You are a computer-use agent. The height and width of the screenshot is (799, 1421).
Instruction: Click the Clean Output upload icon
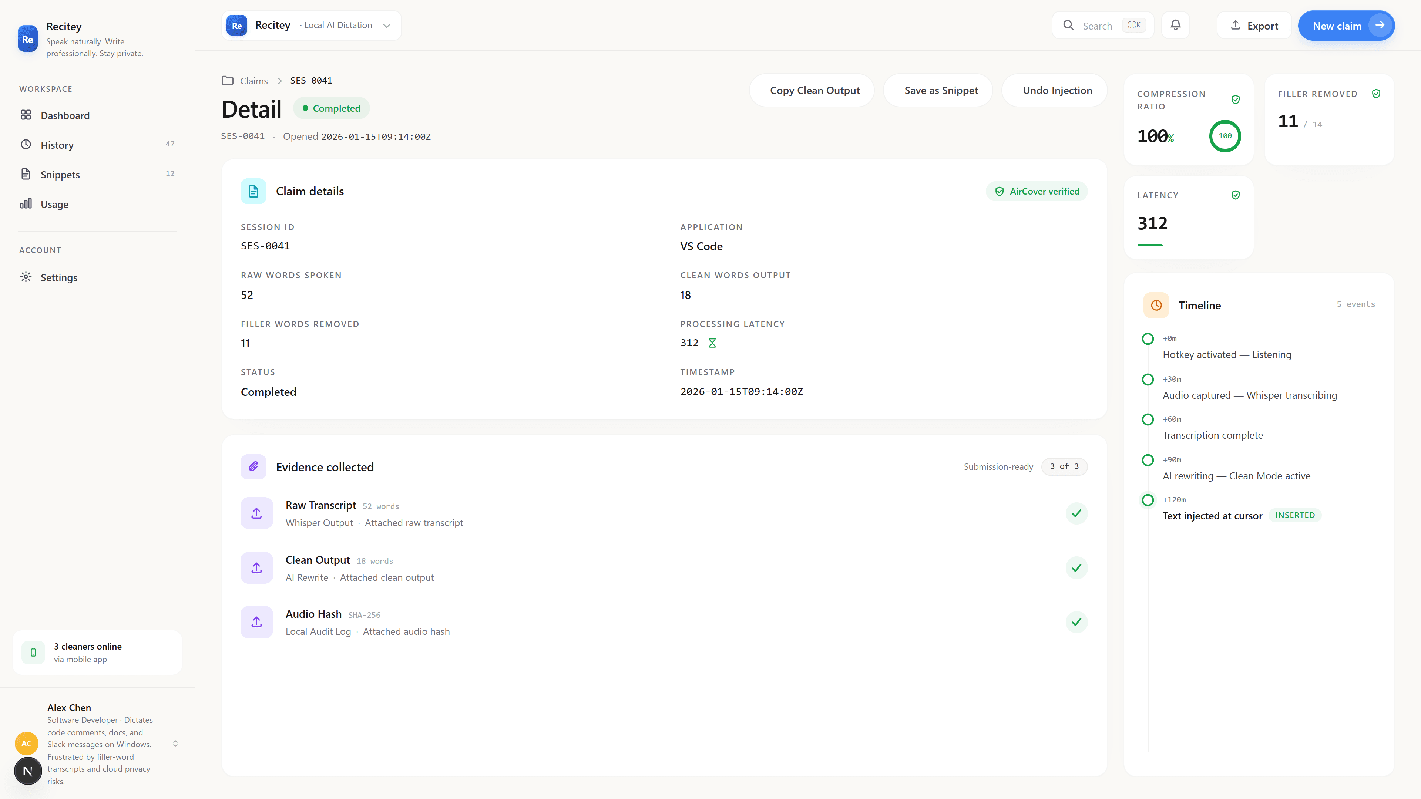256,568
